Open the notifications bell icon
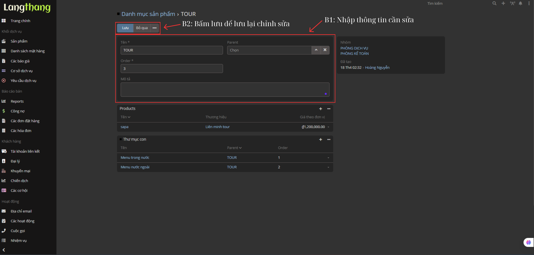 point(520,3)
